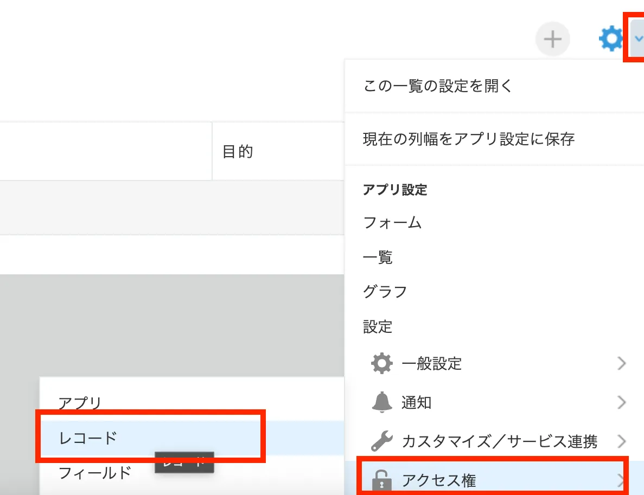Open the フォーム app settings link

coord(392,222)
